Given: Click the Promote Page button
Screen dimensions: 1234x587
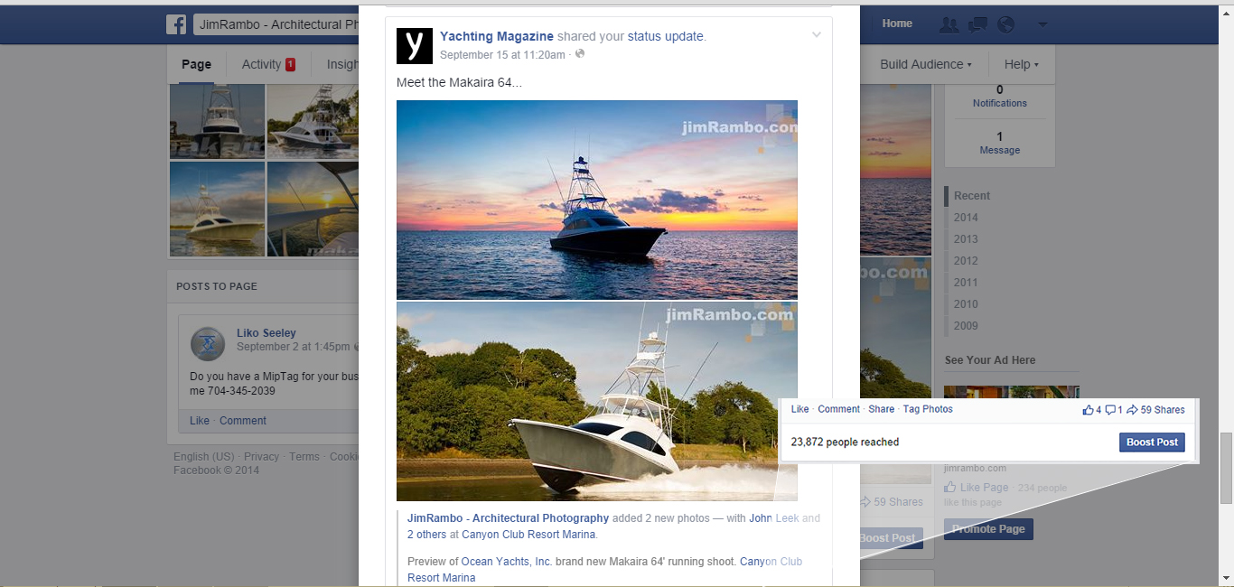Looking at the screenshot, I should click(x=988, y=529).
